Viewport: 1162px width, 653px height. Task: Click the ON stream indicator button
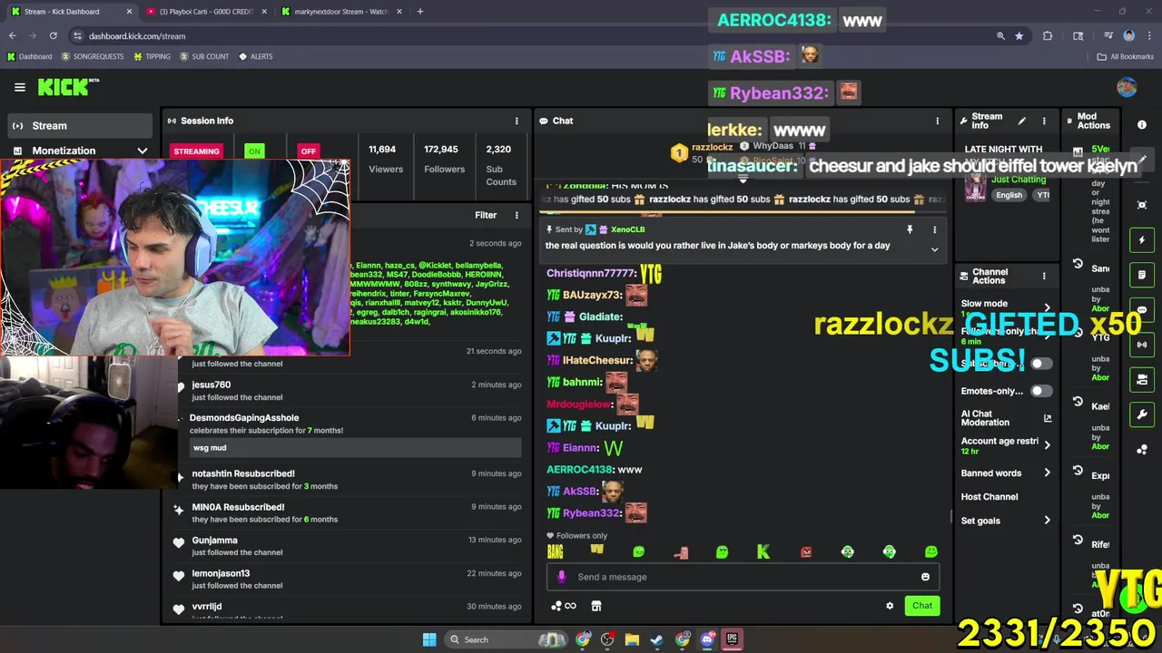(x=254, y=151)
